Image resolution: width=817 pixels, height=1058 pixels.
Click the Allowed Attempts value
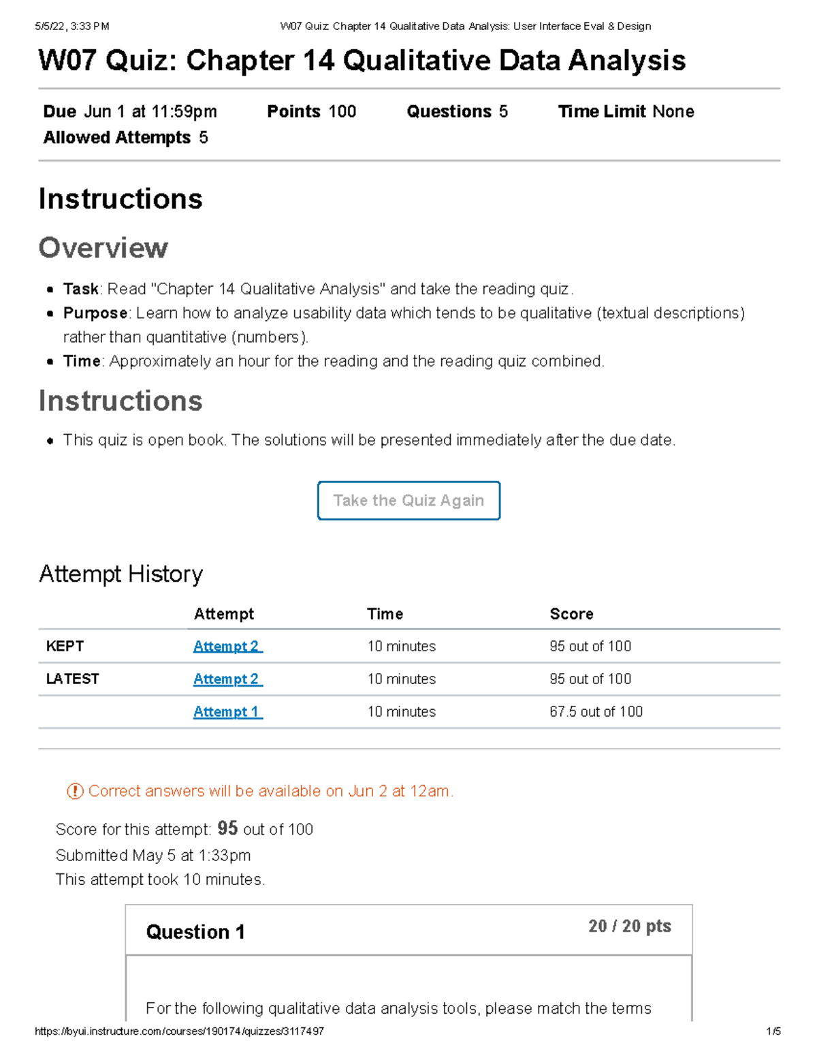click(202, 138)
